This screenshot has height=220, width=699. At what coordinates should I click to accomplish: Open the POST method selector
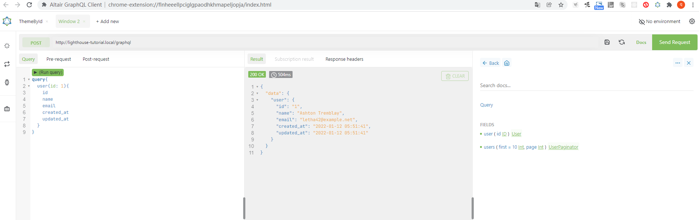tap(36, 43)
